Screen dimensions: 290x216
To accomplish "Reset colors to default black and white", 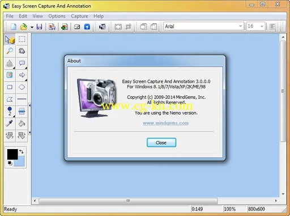I will 10,163.
